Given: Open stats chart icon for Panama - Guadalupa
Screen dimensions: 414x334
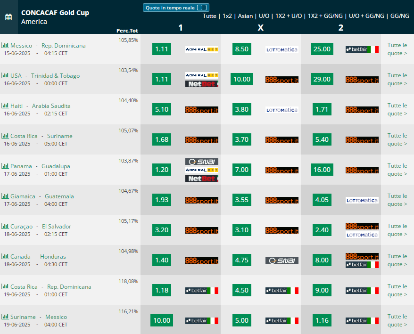Looking at the screenshot, I should (x=5, y=166).
